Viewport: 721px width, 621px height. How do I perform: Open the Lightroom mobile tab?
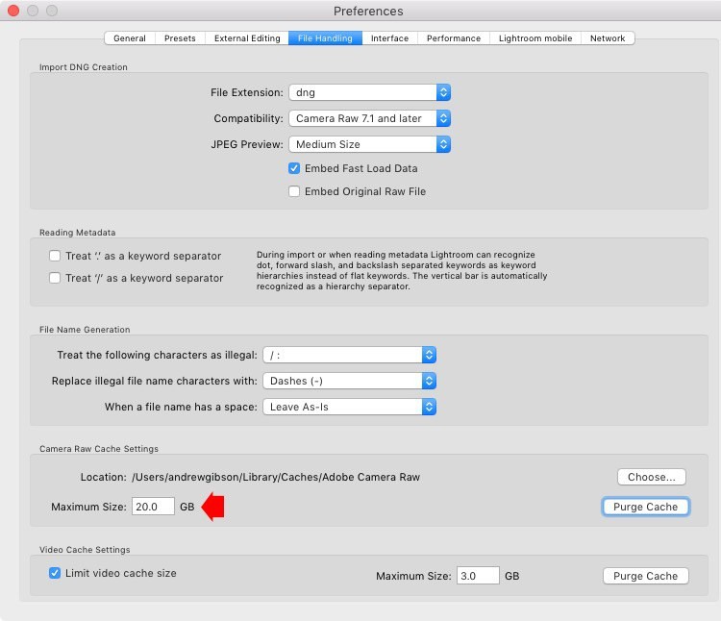(x=535, y=38)
